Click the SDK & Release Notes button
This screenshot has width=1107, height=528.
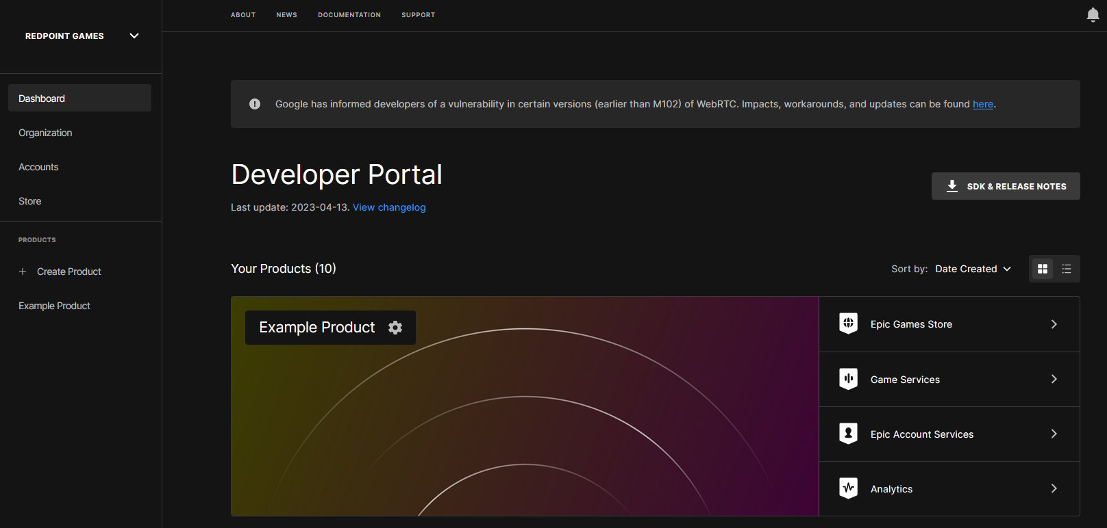click(1006, 186)
